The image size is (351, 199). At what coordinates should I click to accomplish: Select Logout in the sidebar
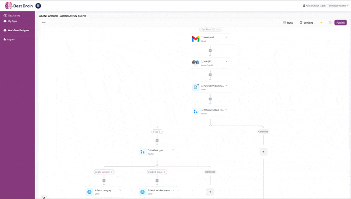pos(9,39)
